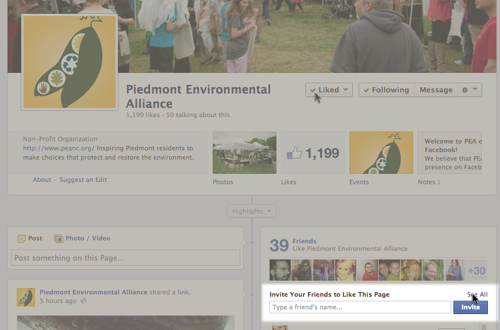Focus the Post something on this Page field

(126, 258)
